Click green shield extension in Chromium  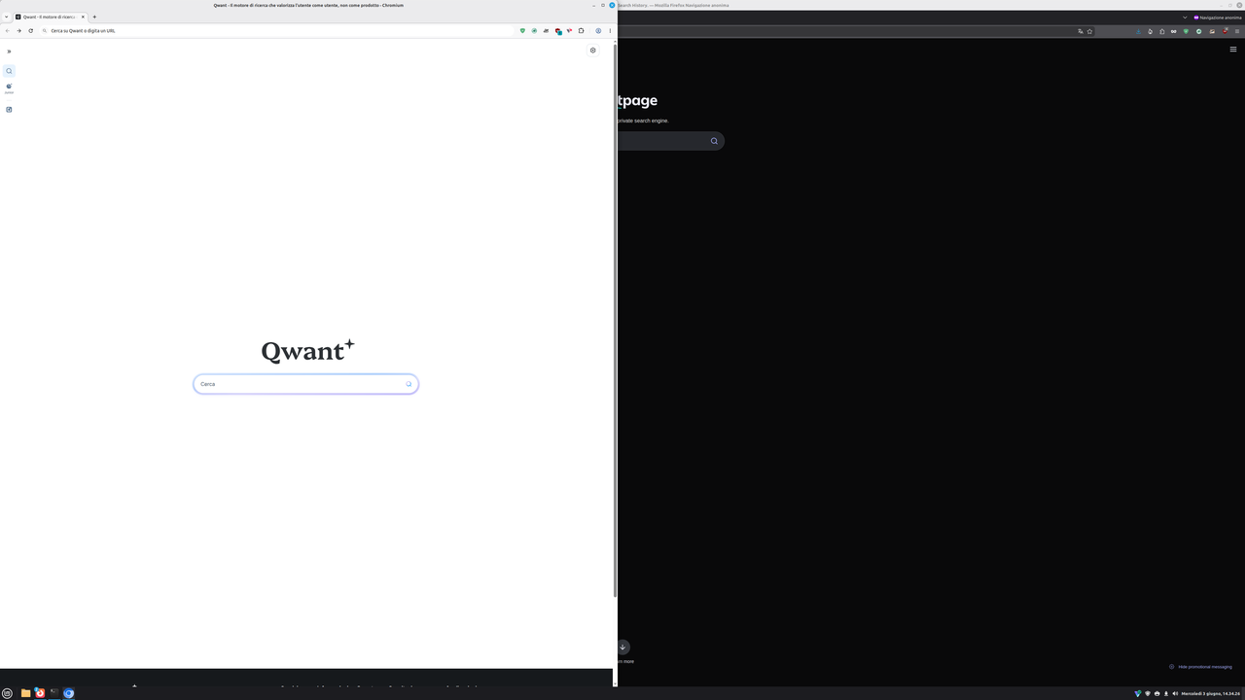pyautogui.click(x=522, y=30)
